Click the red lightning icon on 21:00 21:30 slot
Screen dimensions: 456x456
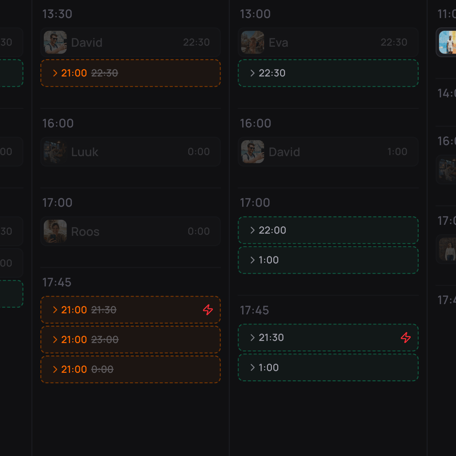208,310
